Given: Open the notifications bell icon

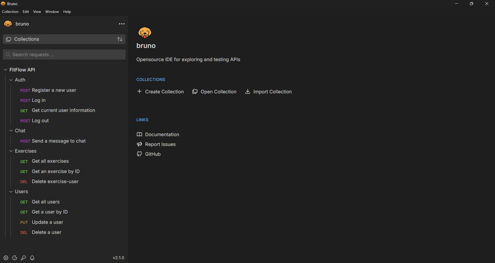Looking at the screenshot, I should 32,258.
